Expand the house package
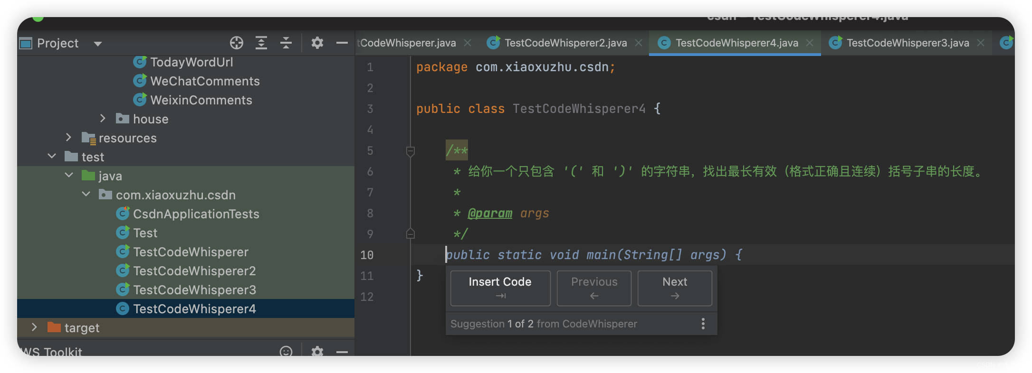 (103, 118)
